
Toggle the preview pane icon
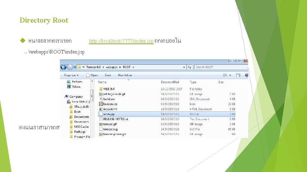pos(238,75)
